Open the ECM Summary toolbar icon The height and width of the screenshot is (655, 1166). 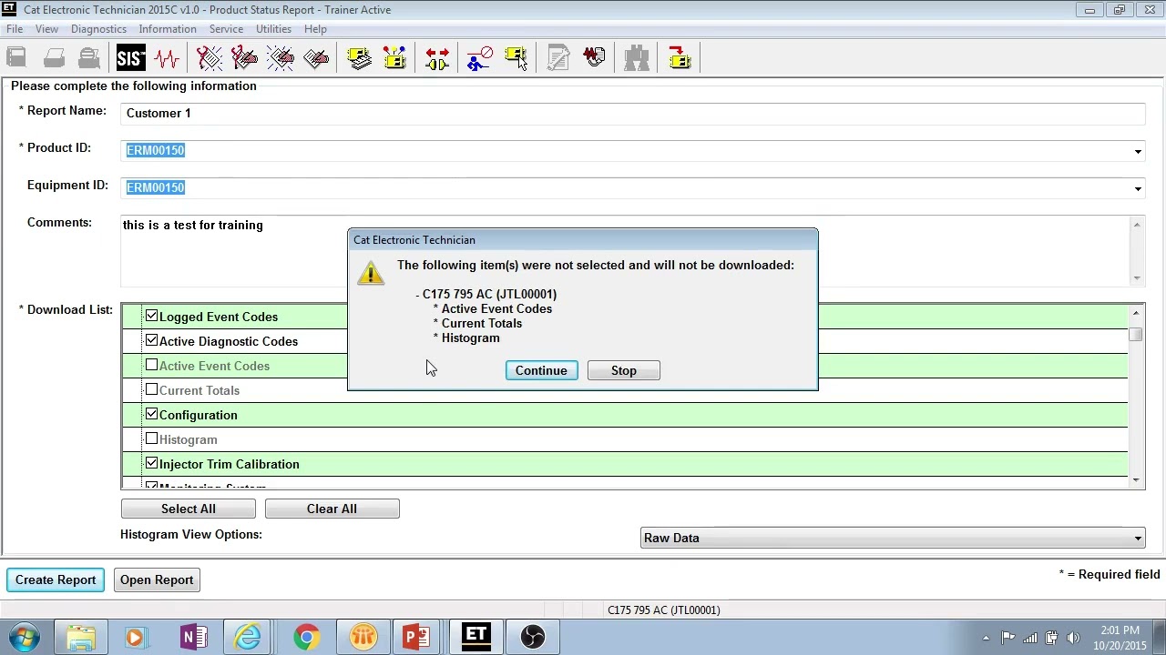tap(359, 59)
